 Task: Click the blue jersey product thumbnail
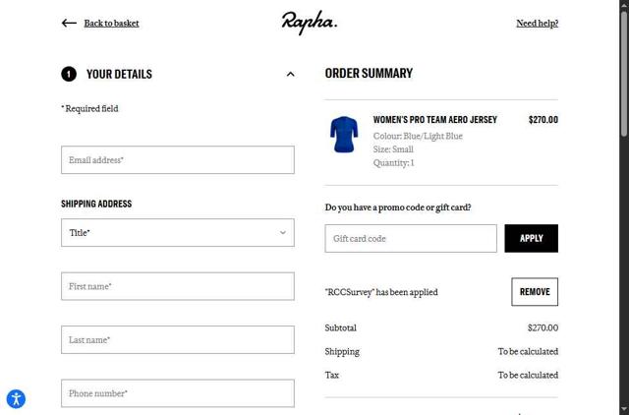[344, 135]
